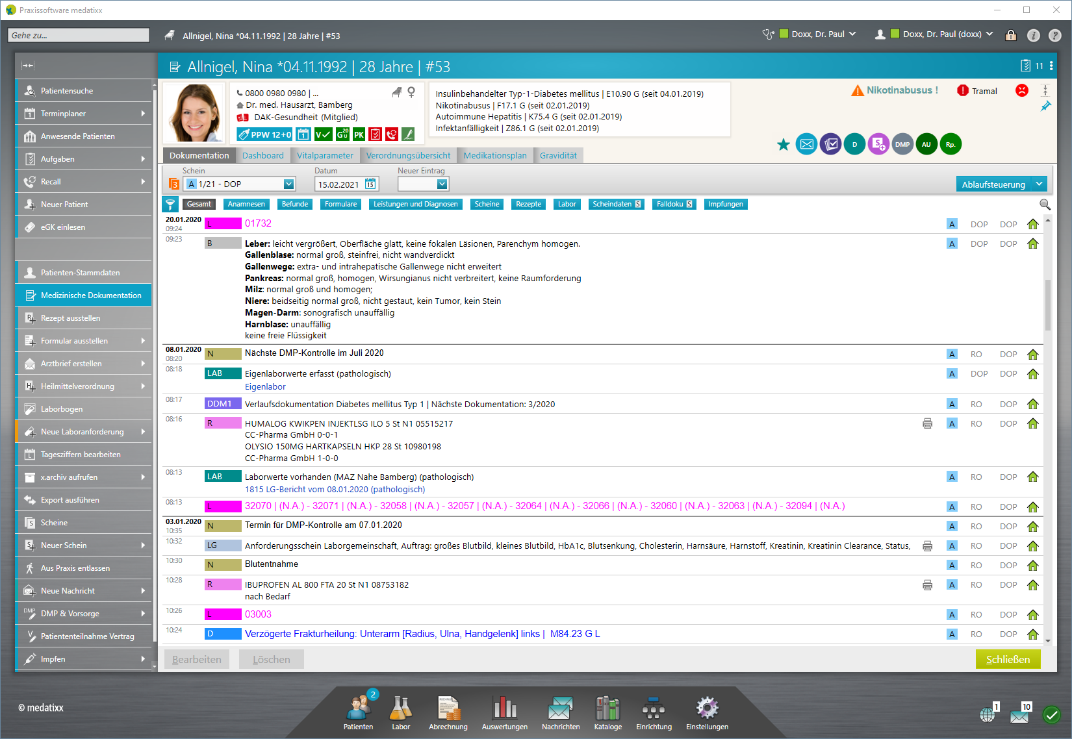Toggle the pin for the patient header
1072x739 pixels.
click(x=1045, y=106)
